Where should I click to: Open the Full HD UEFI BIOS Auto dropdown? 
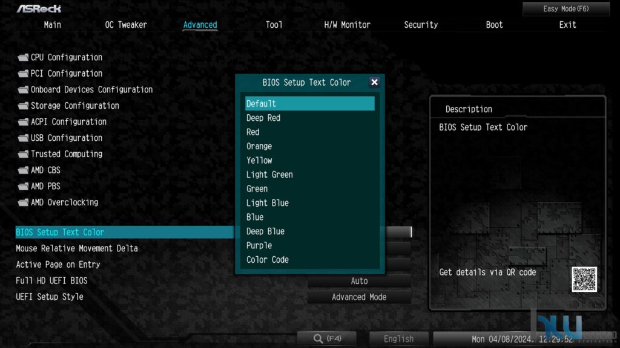click(359, 281)
